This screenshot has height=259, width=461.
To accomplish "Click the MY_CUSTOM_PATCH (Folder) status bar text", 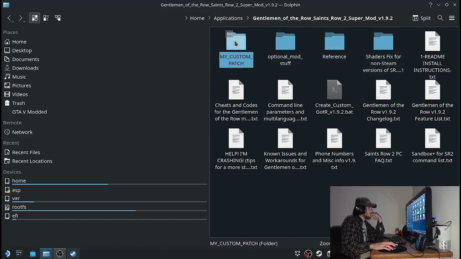I will click(x=244, y=244).
